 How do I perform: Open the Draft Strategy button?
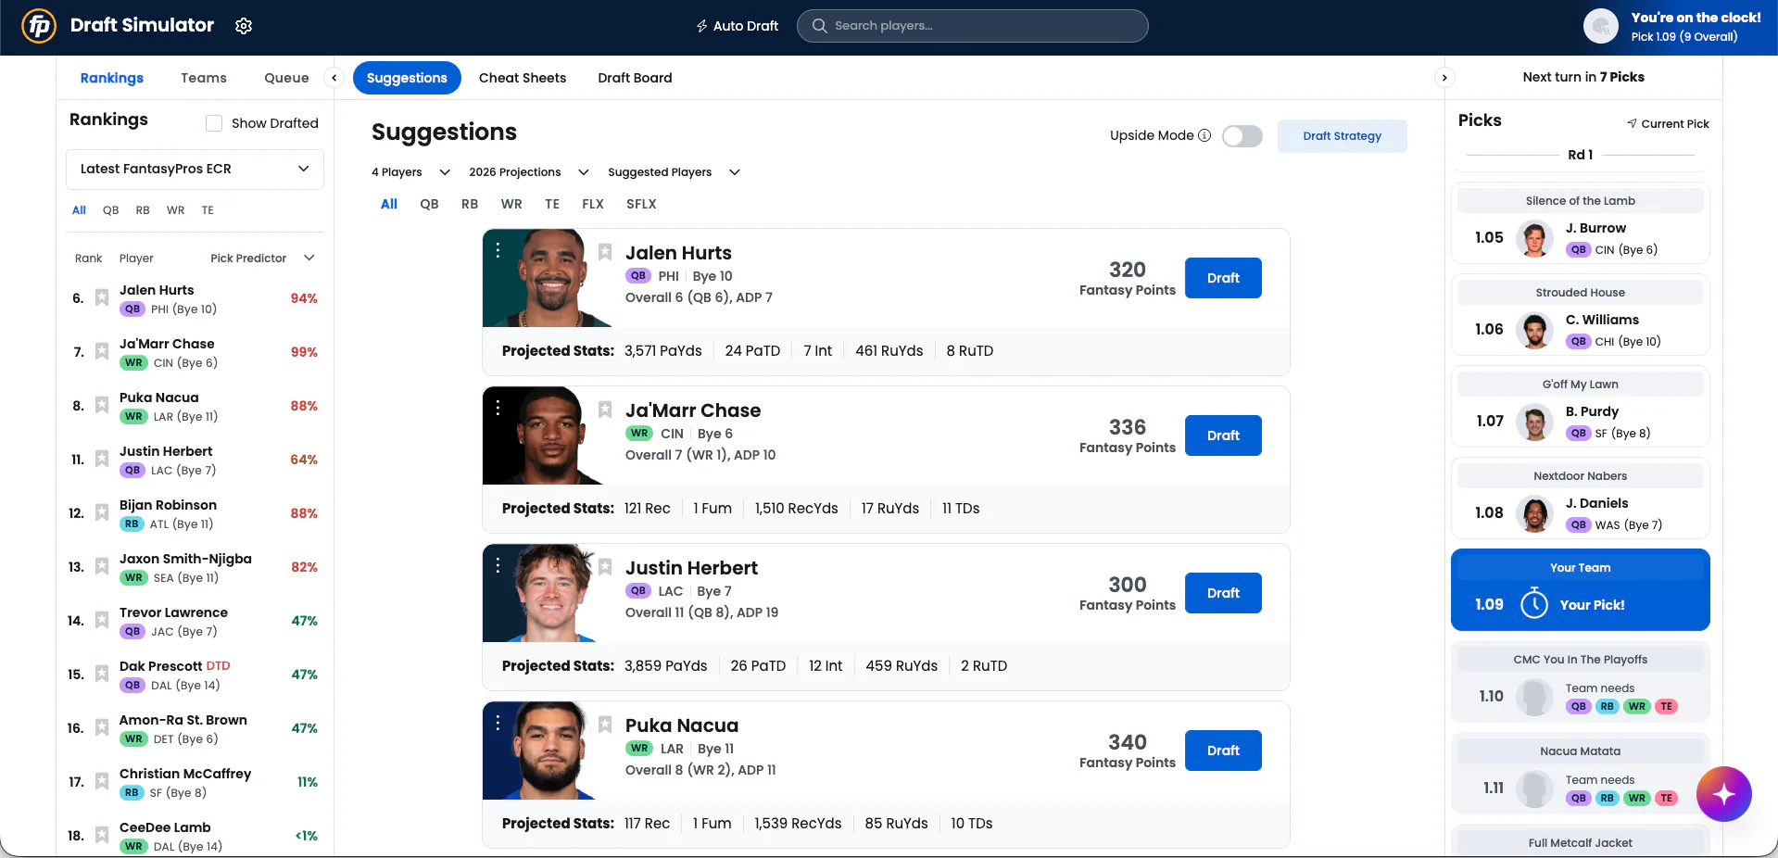click(1342, 136)
